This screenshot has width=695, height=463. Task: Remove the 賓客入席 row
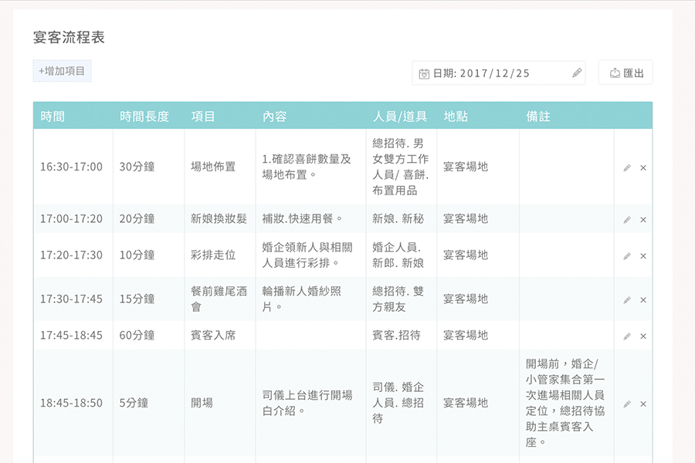coord(643,336)
